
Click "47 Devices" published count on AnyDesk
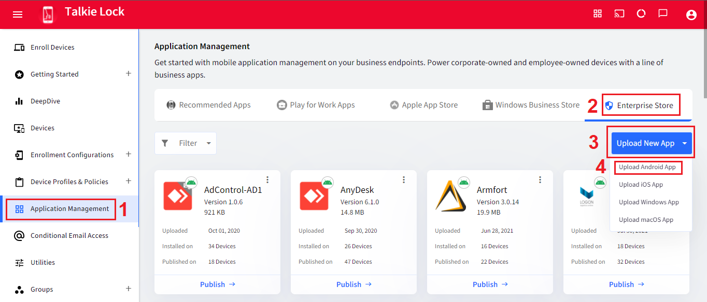pos(358,262)
